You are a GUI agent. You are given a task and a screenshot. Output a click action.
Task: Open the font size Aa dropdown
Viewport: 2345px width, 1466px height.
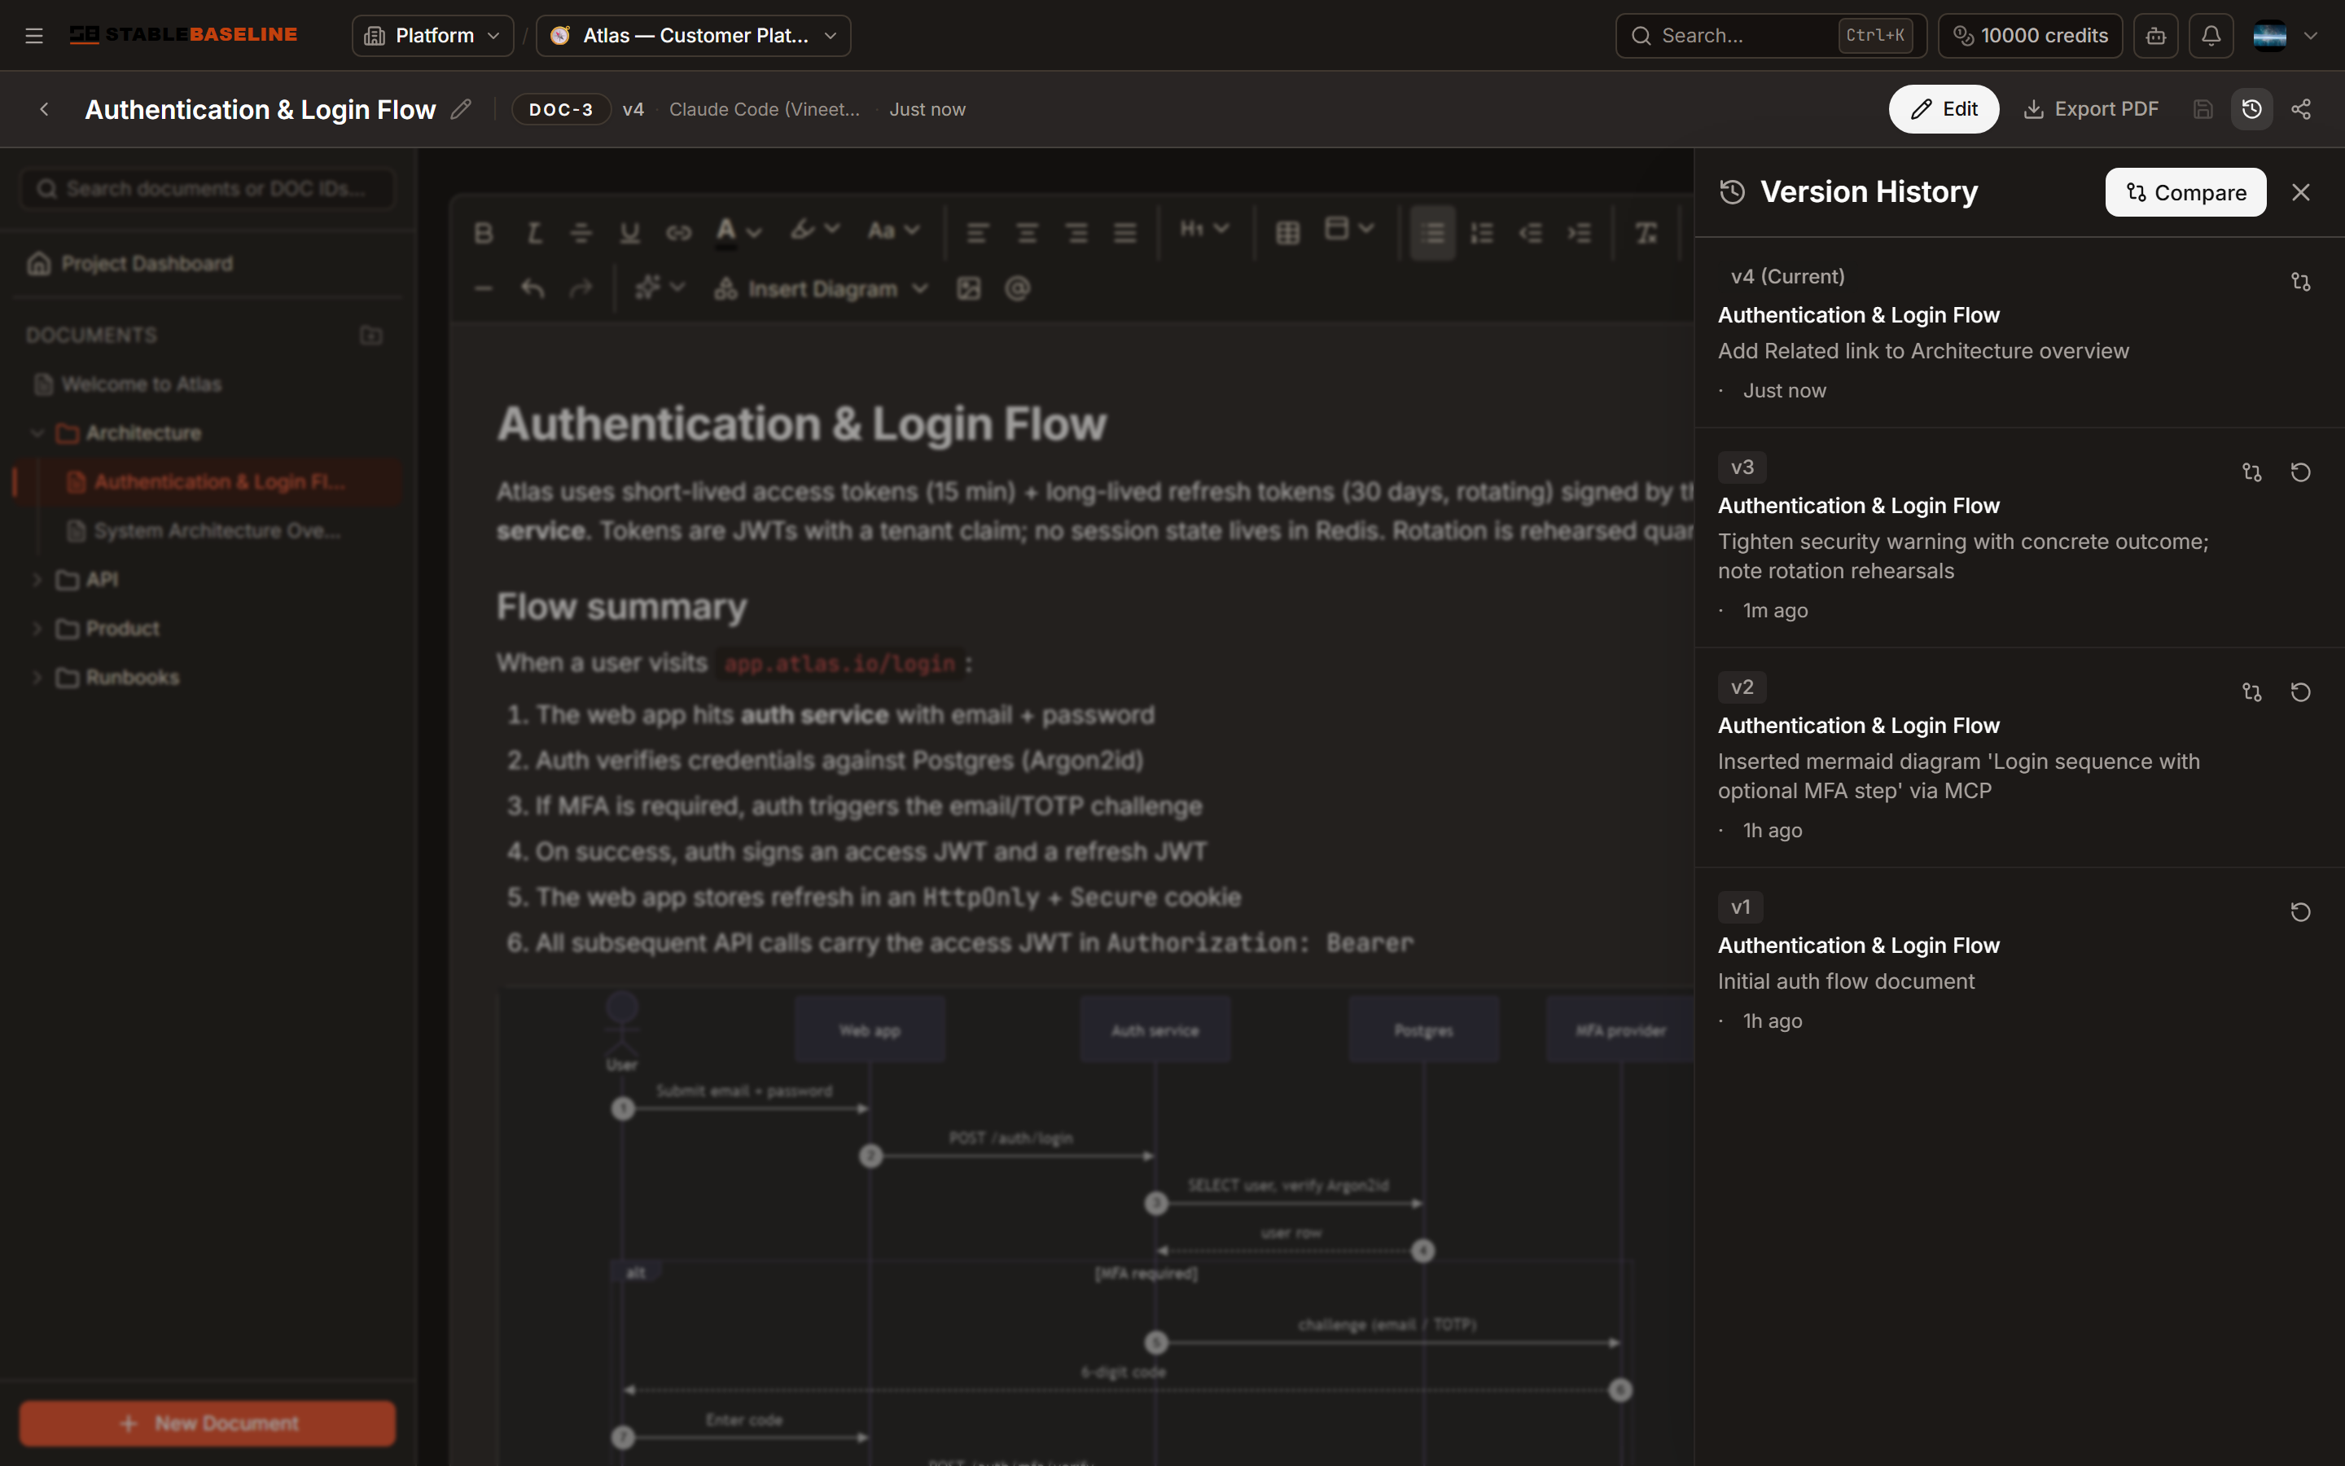[892, 230]
